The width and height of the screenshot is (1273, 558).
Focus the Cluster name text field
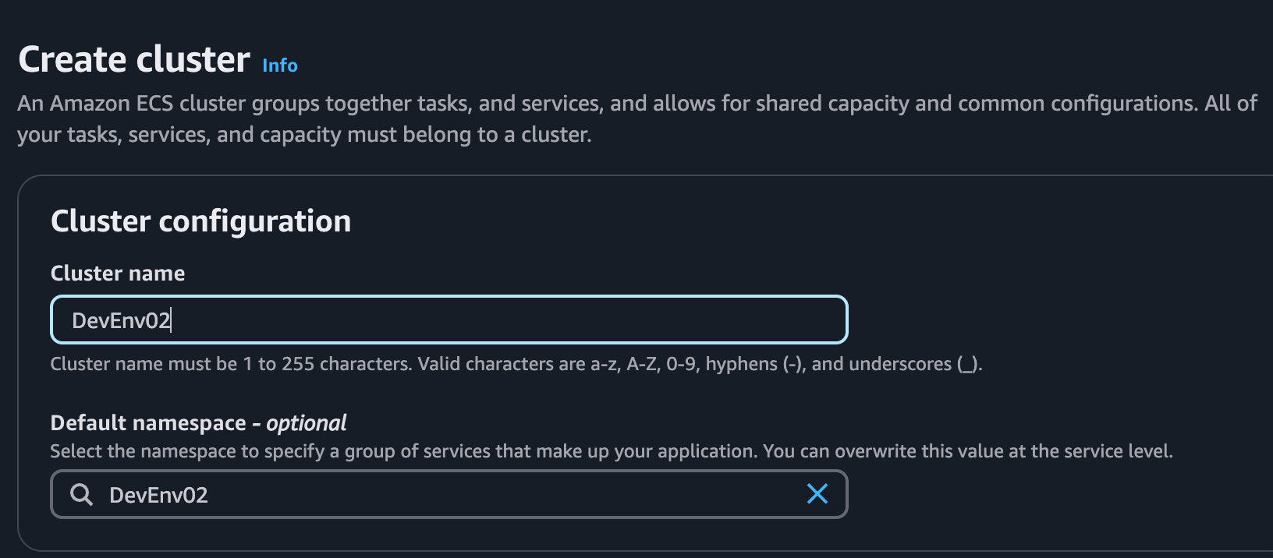449,320
